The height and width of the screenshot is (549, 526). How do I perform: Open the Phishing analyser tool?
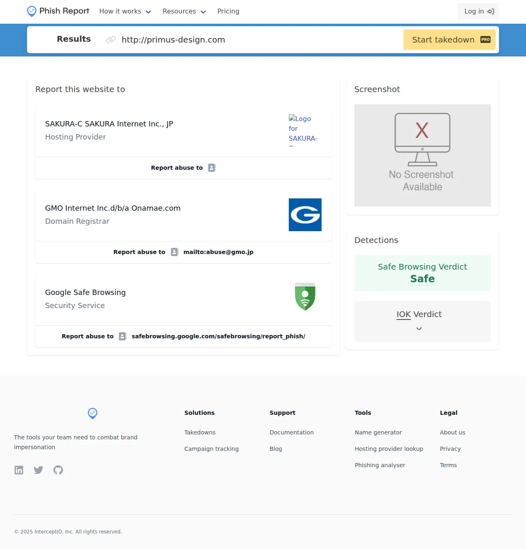[380, 465]
